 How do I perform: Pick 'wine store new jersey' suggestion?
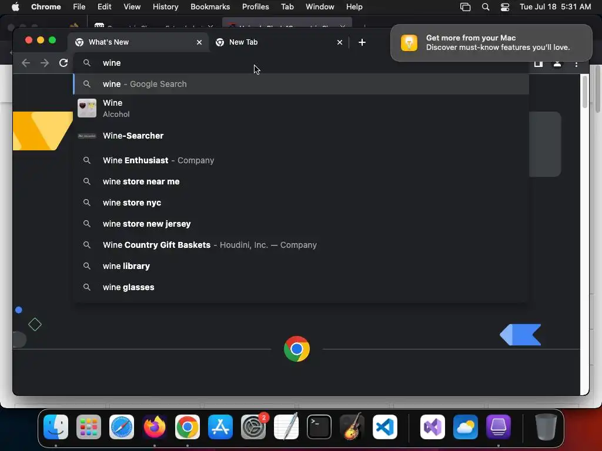point(301,224)
